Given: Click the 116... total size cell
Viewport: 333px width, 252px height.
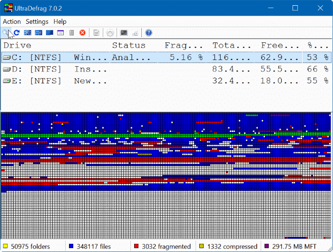Looking at the screenshot, I should click(231, 58).
